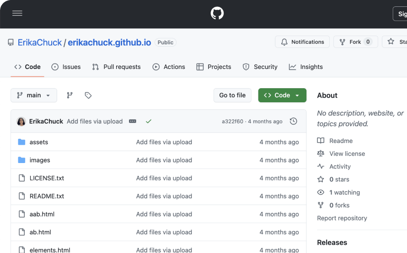Open the images folder
This screenshot has height=253, width=407.
click(40, 160)
